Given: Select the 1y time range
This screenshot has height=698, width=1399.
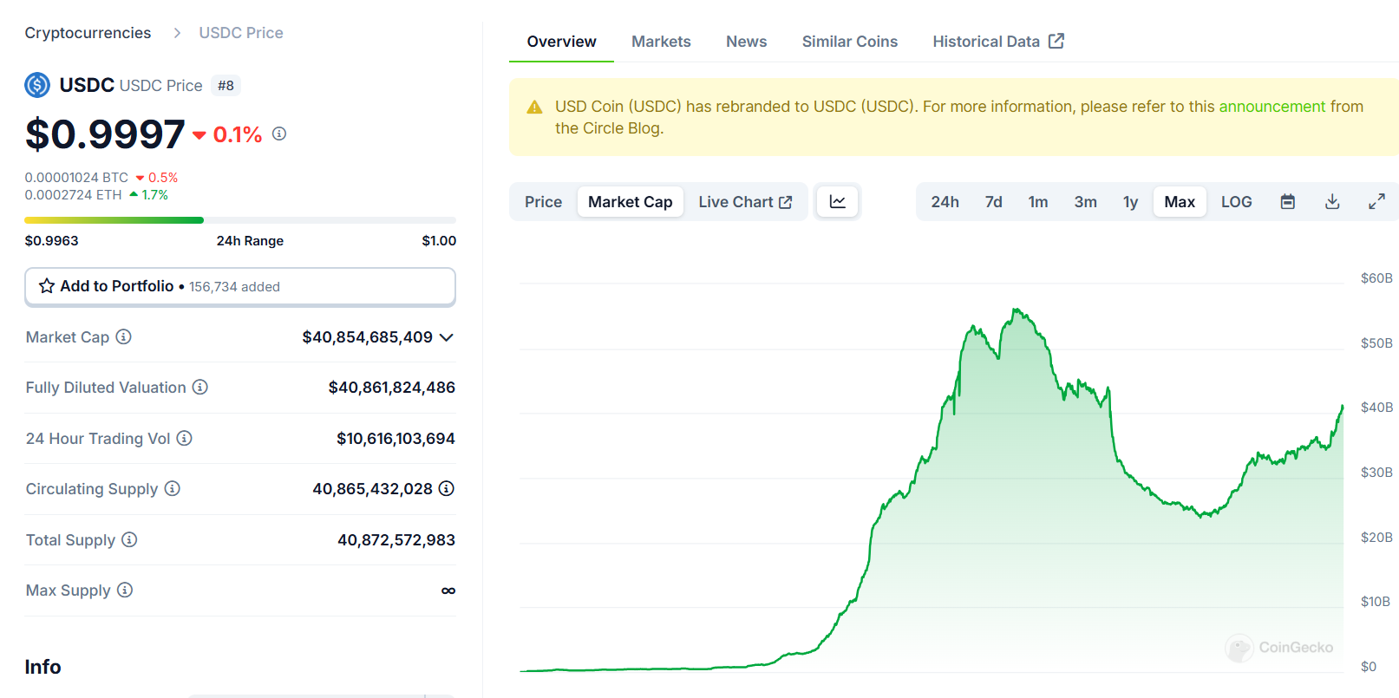Looking at the screenshot, I should pyautogui.click(x=1131, y=202).
